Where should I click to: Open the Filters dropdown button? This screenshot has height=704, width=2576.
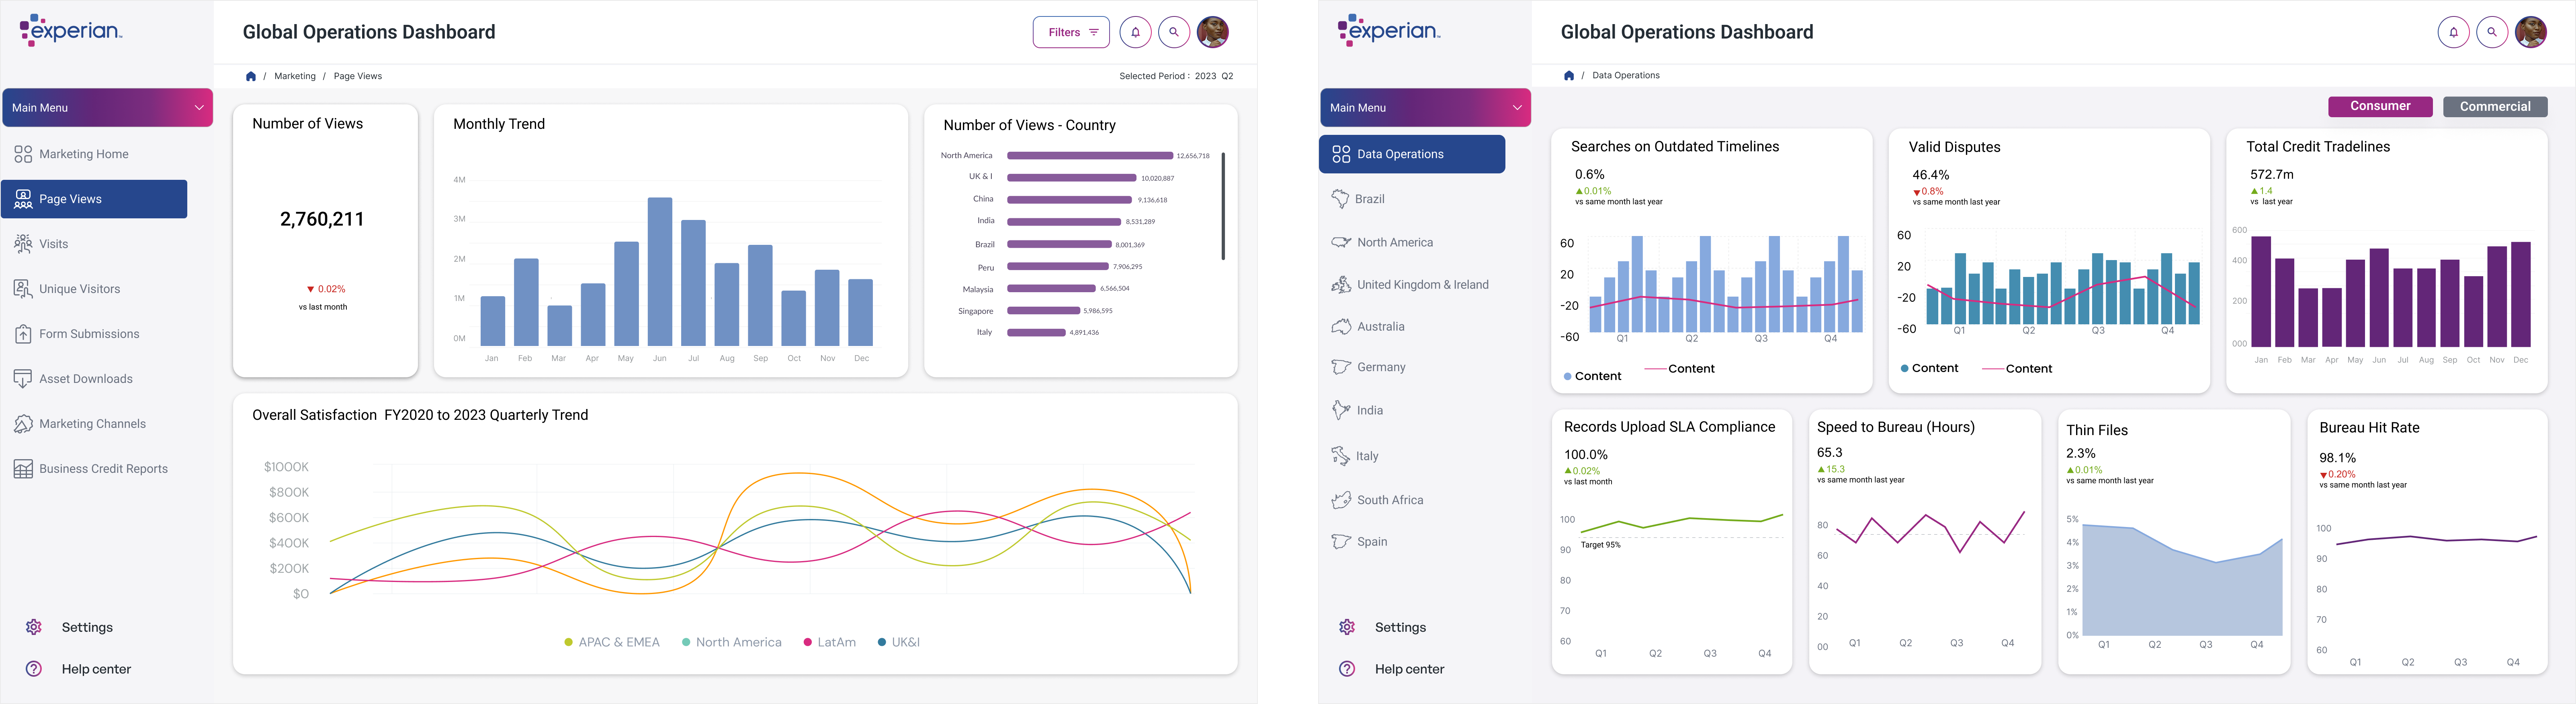(1071, 32)
